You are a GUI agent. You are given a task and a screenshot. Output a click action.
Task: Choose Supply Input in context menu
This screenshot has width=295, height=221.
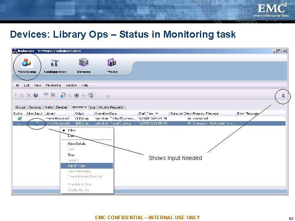click(87, 166)
